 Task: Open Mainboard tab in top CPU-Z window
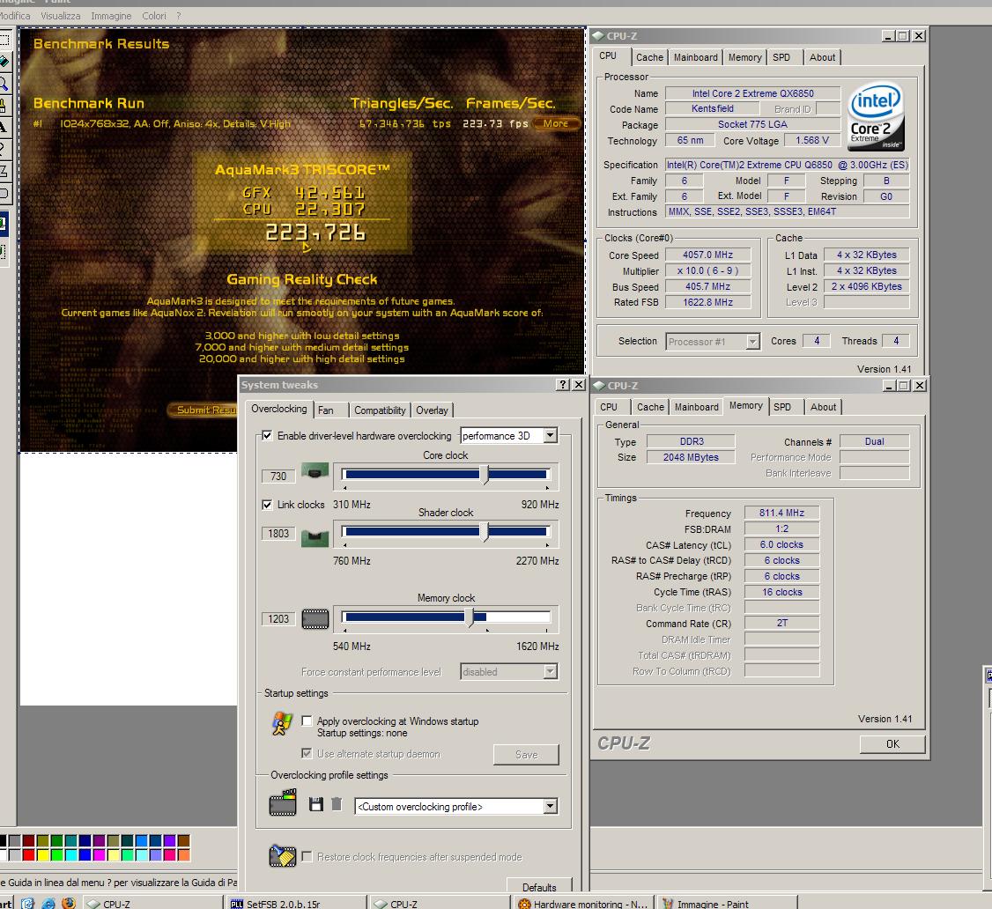pyautogui.click(x=695, y=57)
